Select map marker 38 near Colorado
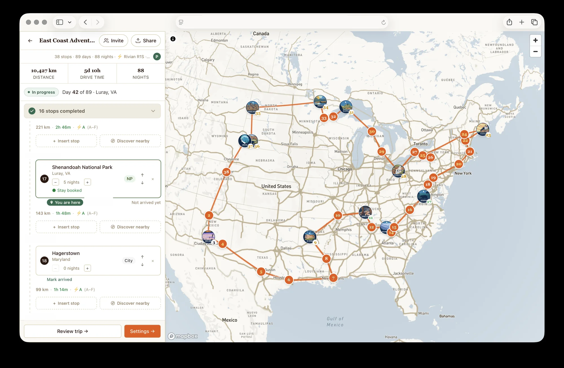The height and width of the screenshot is (368, 564). tap(226, 172)
